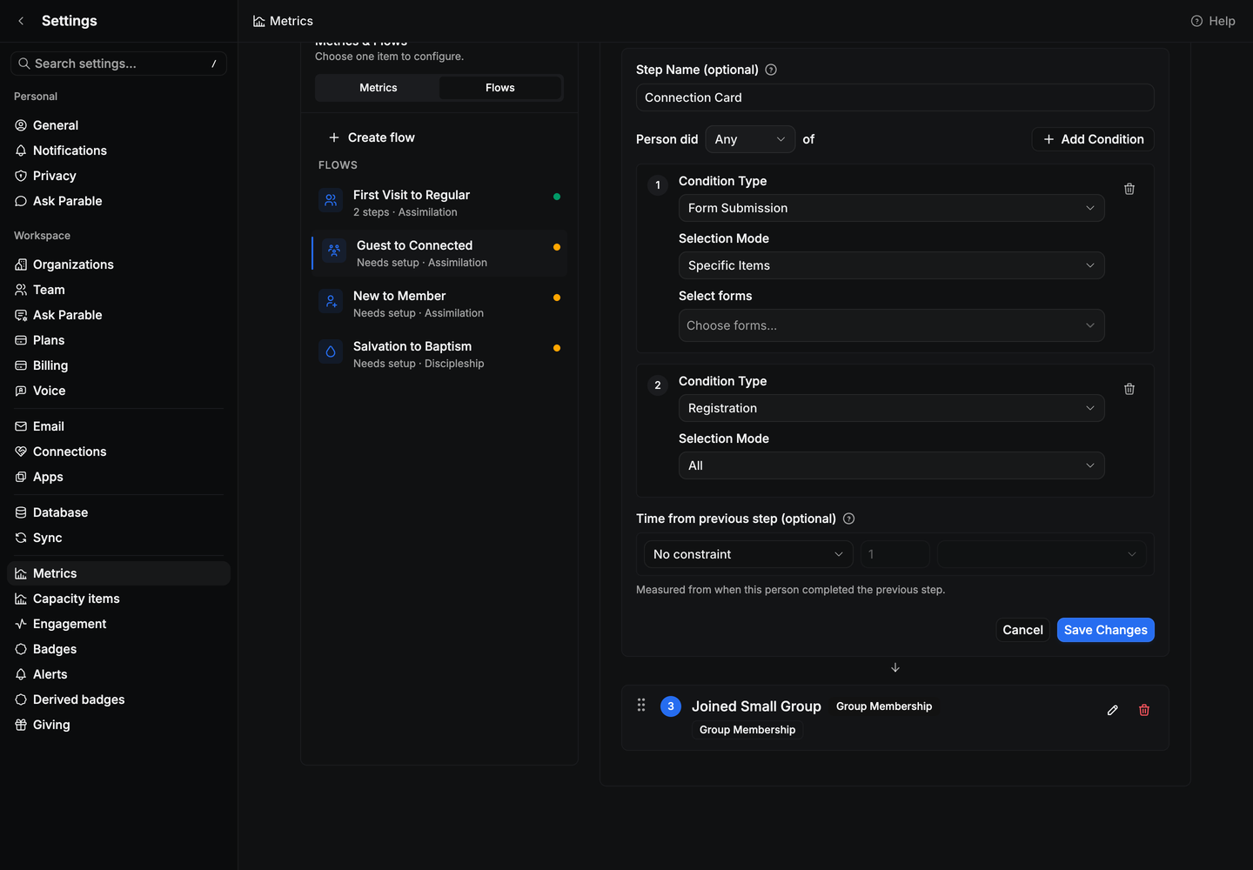The height and width of the screenshot is (870, 1253).
Task: Click the First Visit to Regular flow icon
Action: click(x=331, y=200)
